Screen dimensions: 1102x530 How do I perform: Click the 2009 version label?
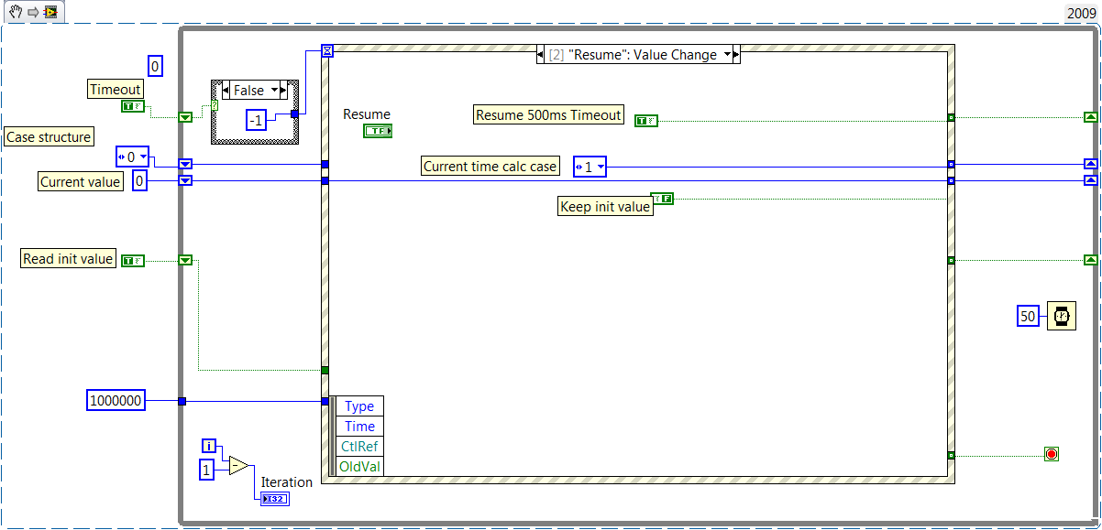tap(1081, 13)
